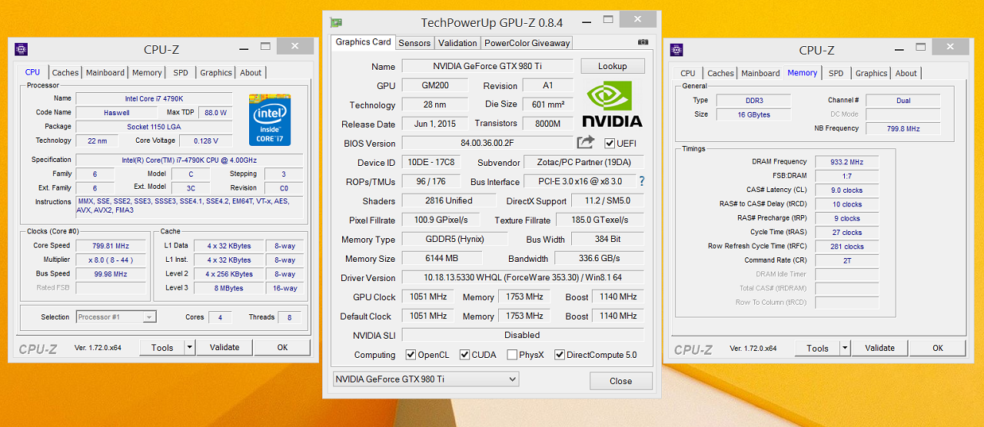Screen dimensions: 984x427
Task: Click Validate button in right CPU-Z
Action: click(x=879, y=348)
